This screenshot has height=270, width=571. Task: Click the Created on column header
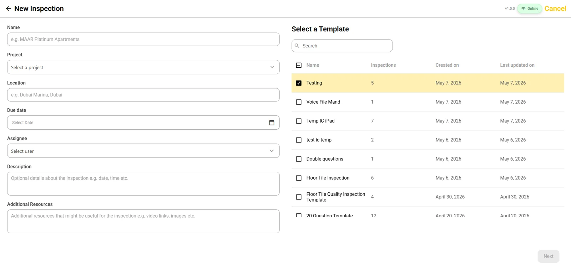(x=447, y=65)
